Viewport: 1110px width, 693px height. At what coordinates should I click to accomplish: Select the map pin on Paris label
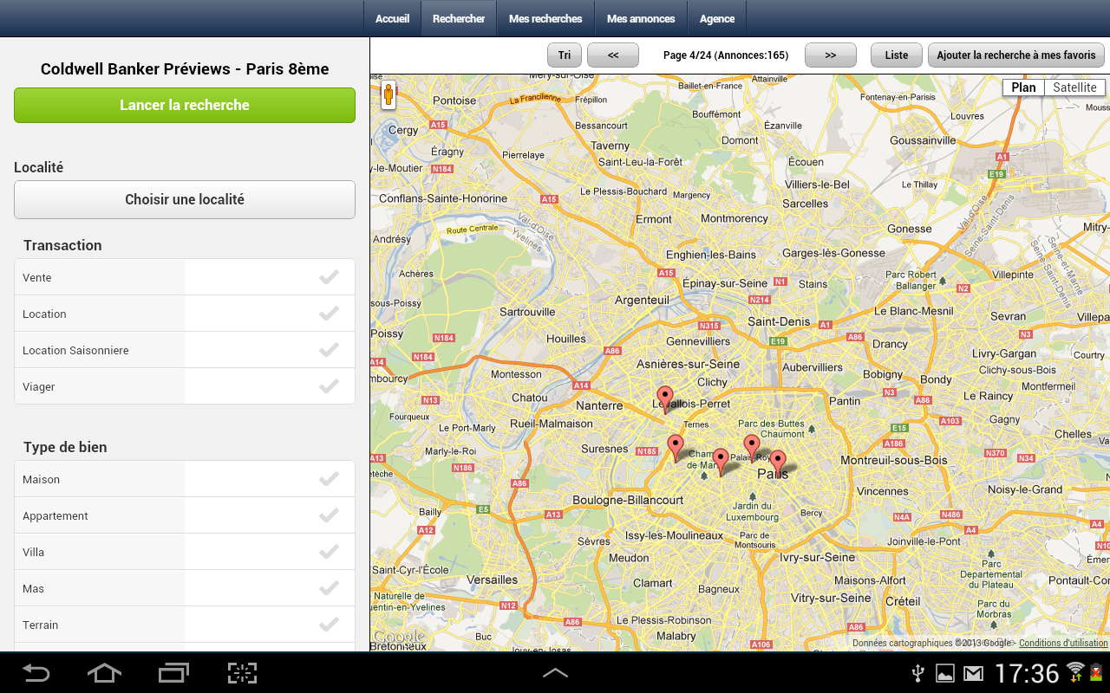pos(778,463)
